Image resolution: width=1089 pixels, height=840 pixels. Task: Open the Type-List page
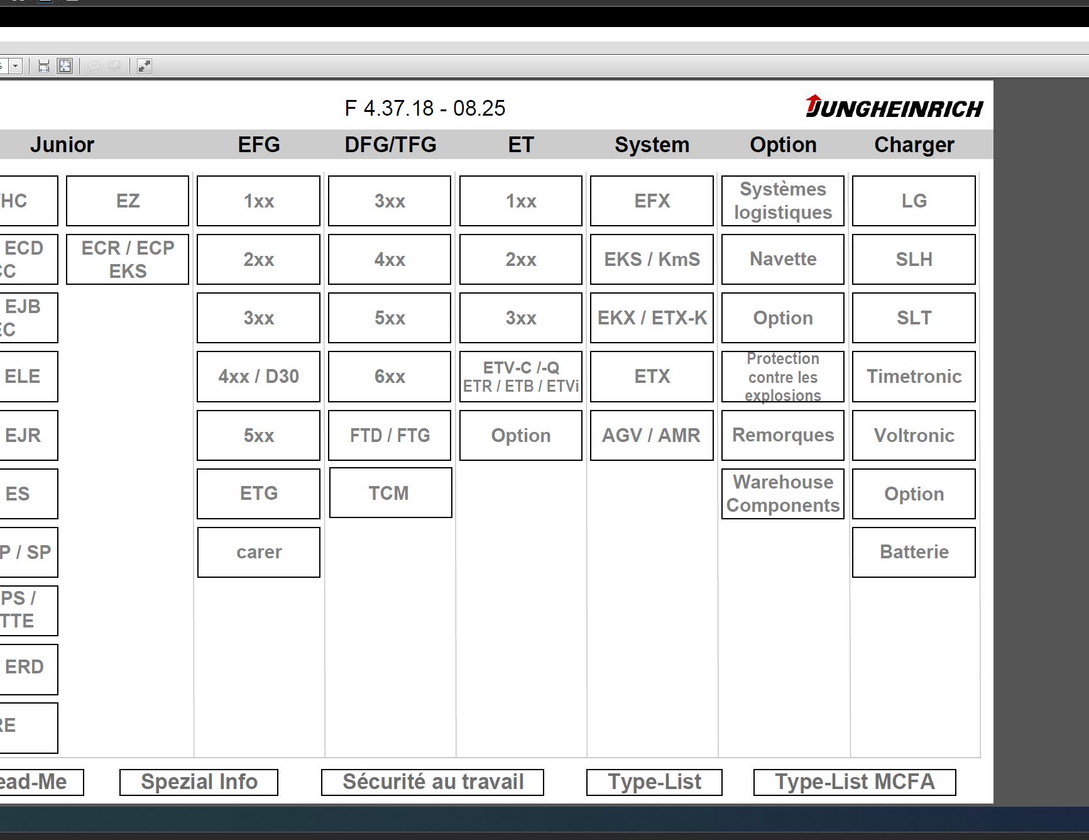click(x=654, y=782)
